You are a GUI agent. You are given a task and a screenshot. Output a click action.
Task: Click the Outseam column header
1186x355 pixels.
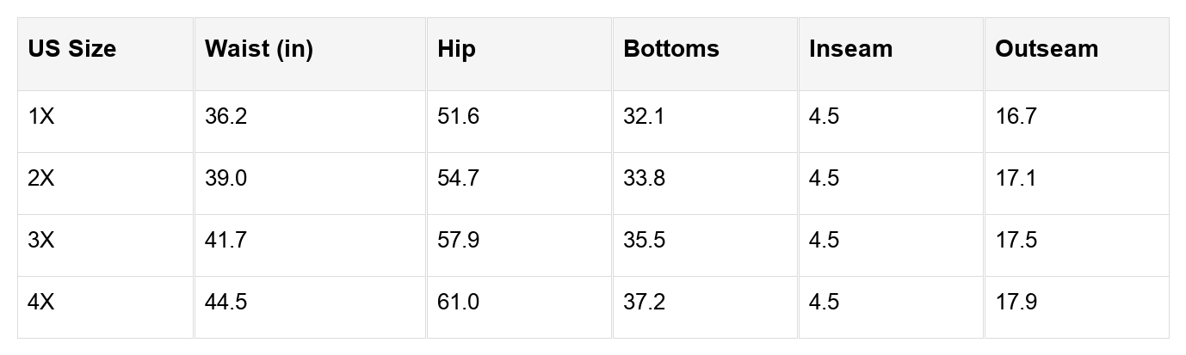click(1047, 49)
